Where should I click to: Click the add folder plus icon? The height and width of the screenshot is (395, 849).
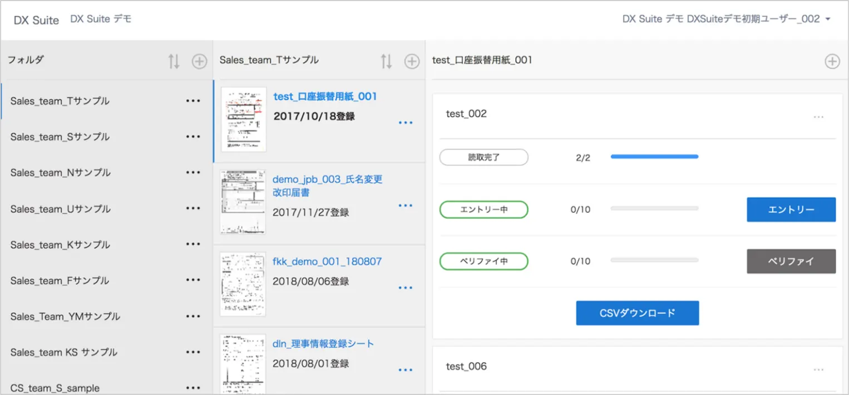(x=199, y=62)
